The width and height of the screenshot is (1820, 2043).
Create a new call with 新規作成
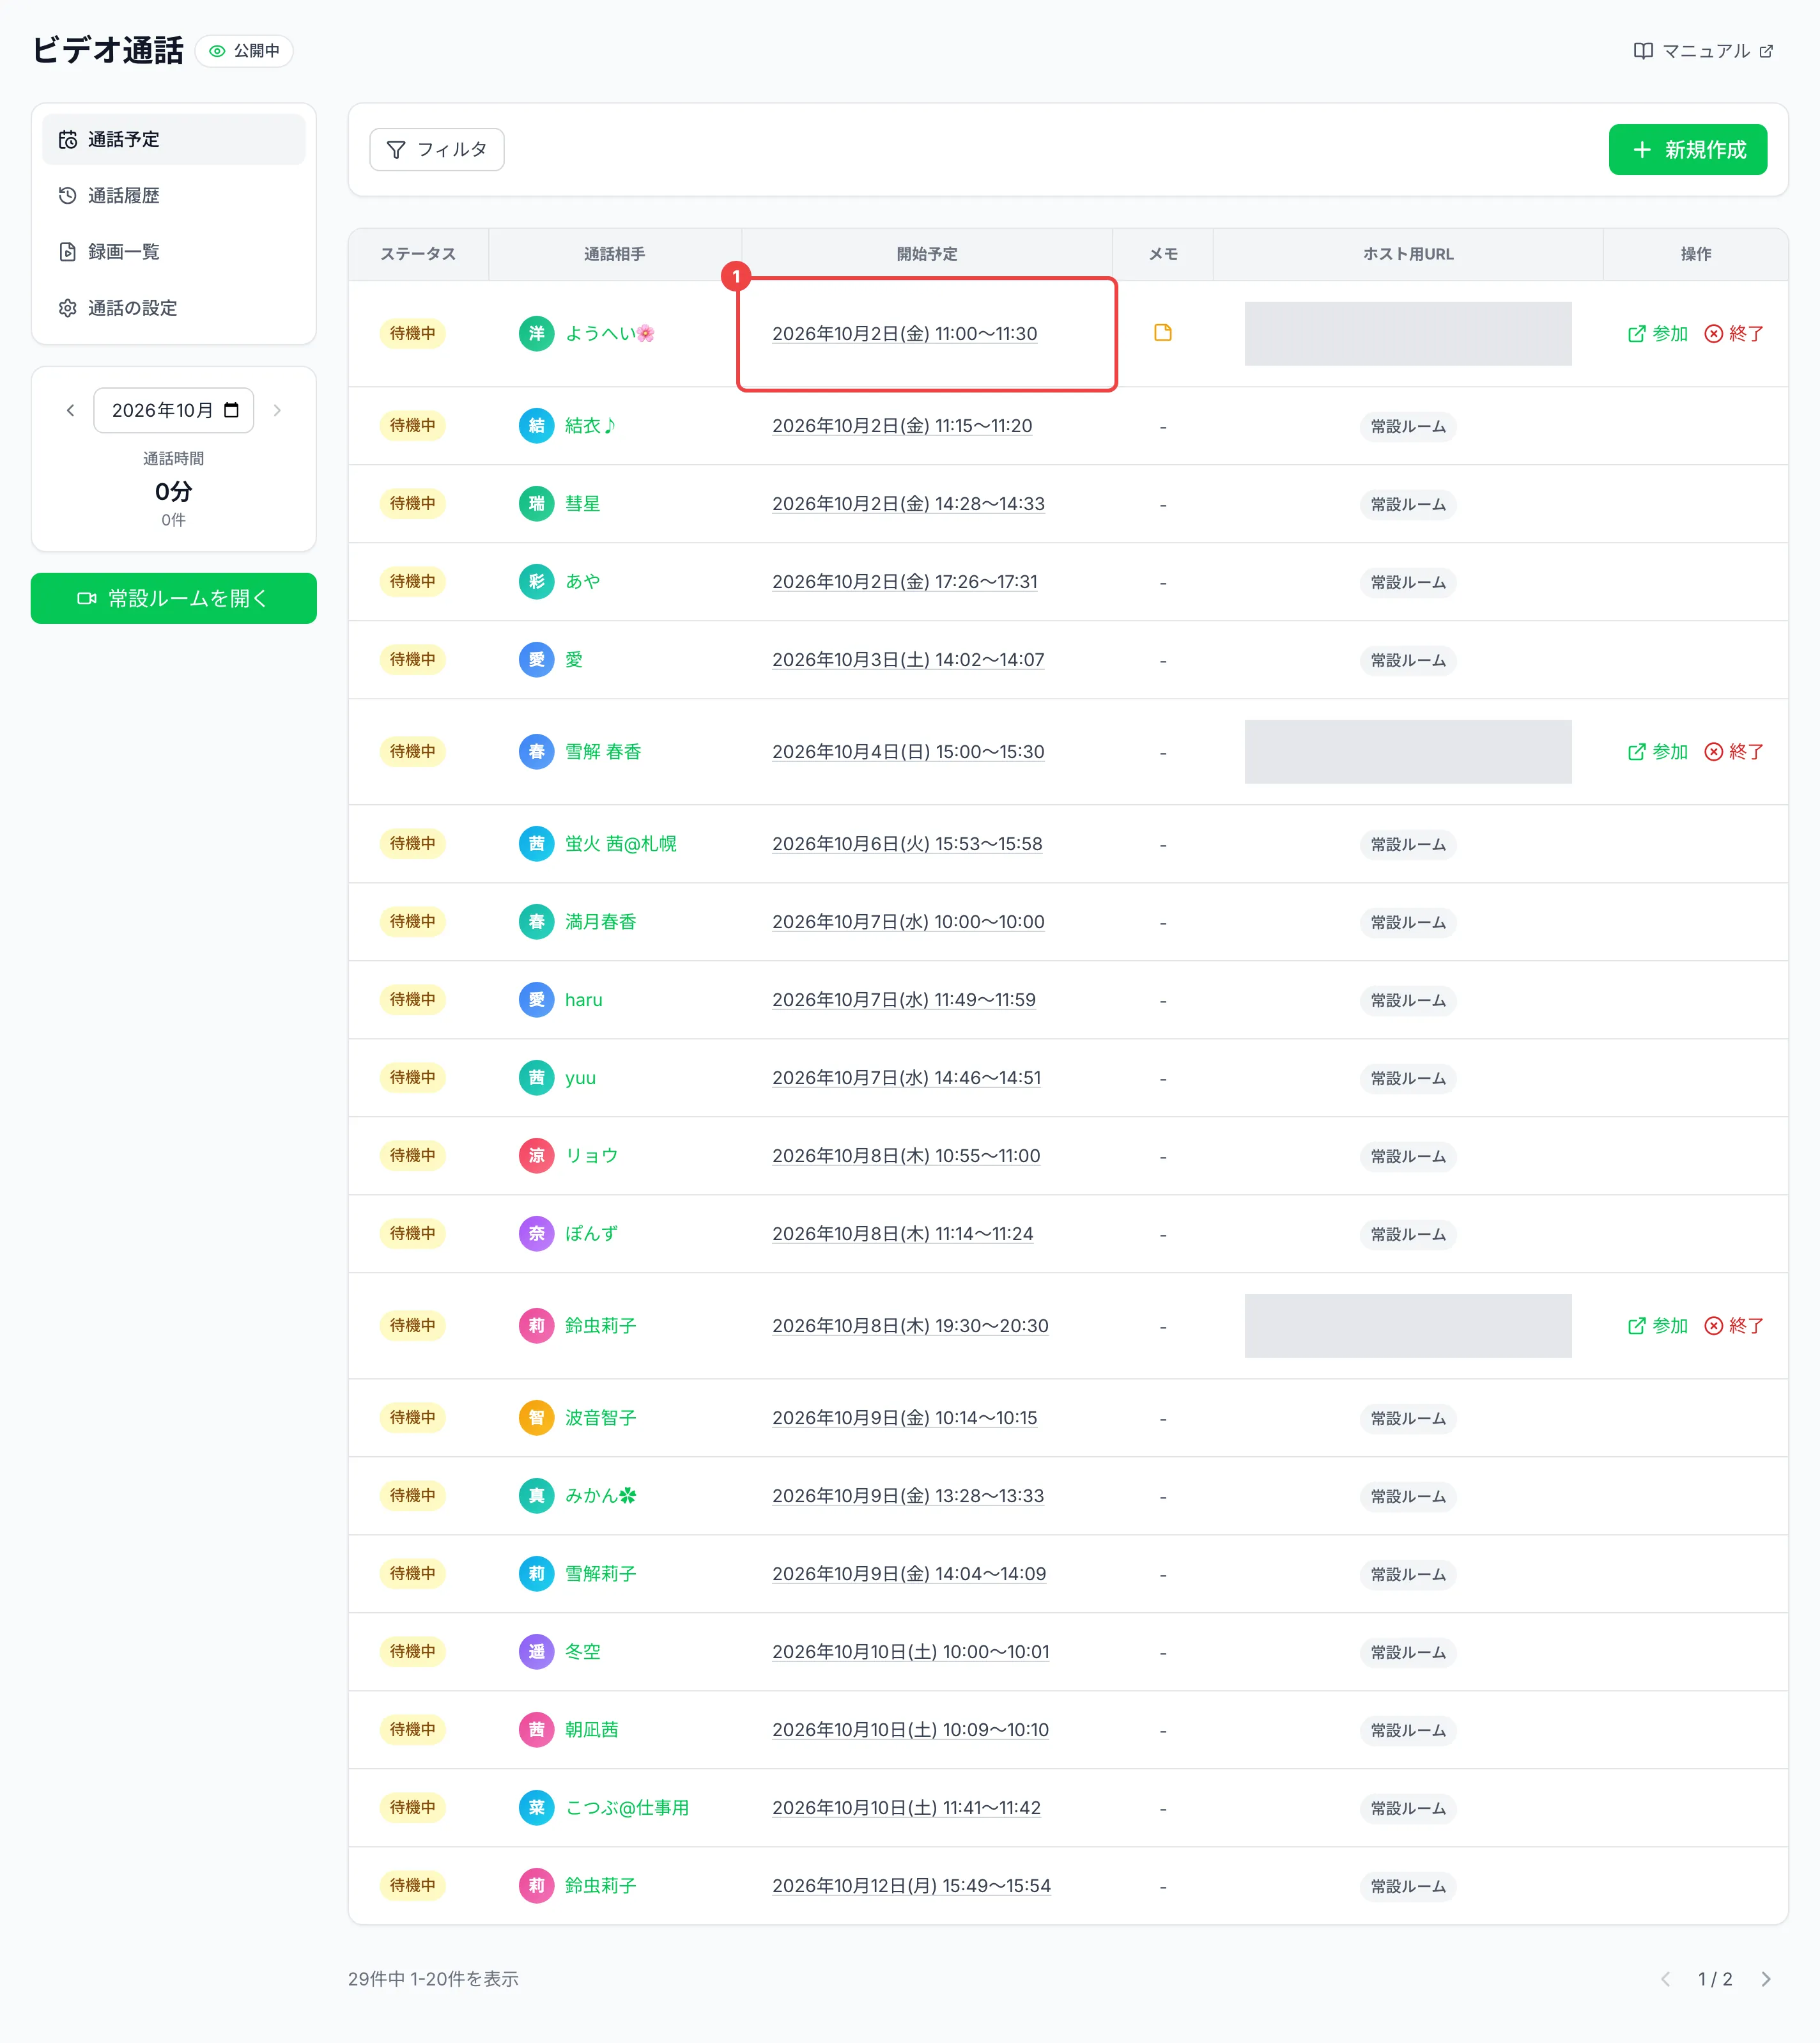pos(1687,149)
